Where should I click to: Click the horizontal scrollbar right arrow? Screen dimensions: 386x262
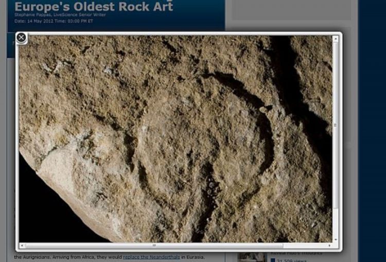click(x=329, y=246)
